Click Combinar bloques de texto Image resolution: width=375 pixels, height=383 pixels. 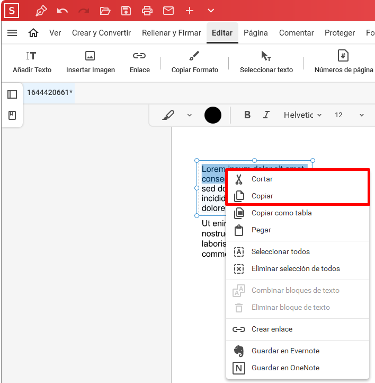298,290
